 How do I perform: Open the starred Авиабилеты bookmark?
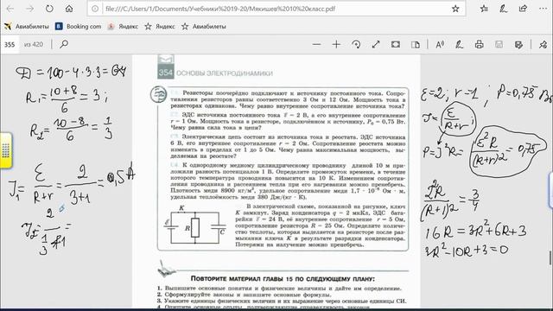coord(204,27)
